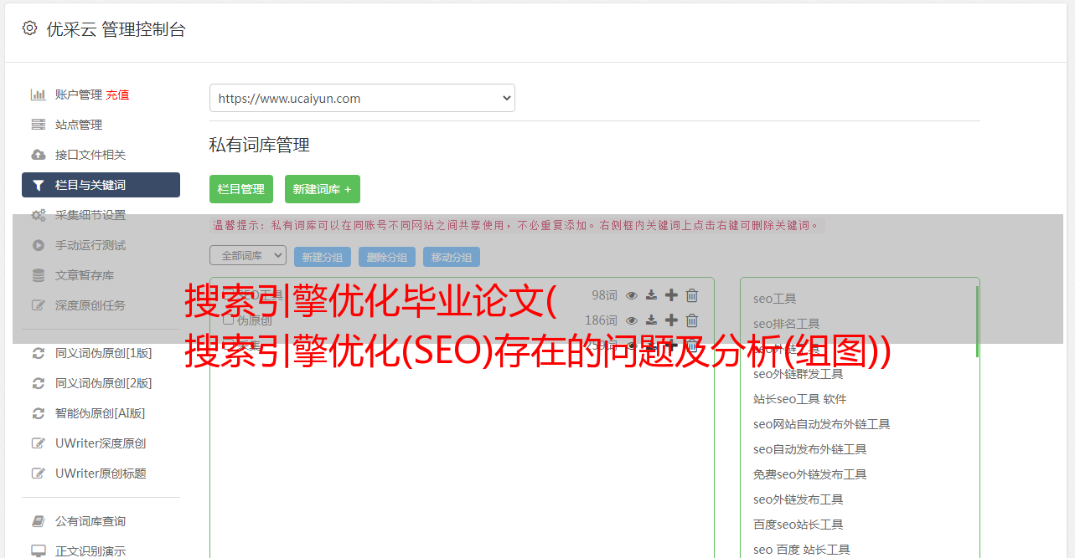Image resolution: width=1075 pixels, height=558 pixels.
Task: Click the 新建分组 button
Action: click(x=323, y=257)
